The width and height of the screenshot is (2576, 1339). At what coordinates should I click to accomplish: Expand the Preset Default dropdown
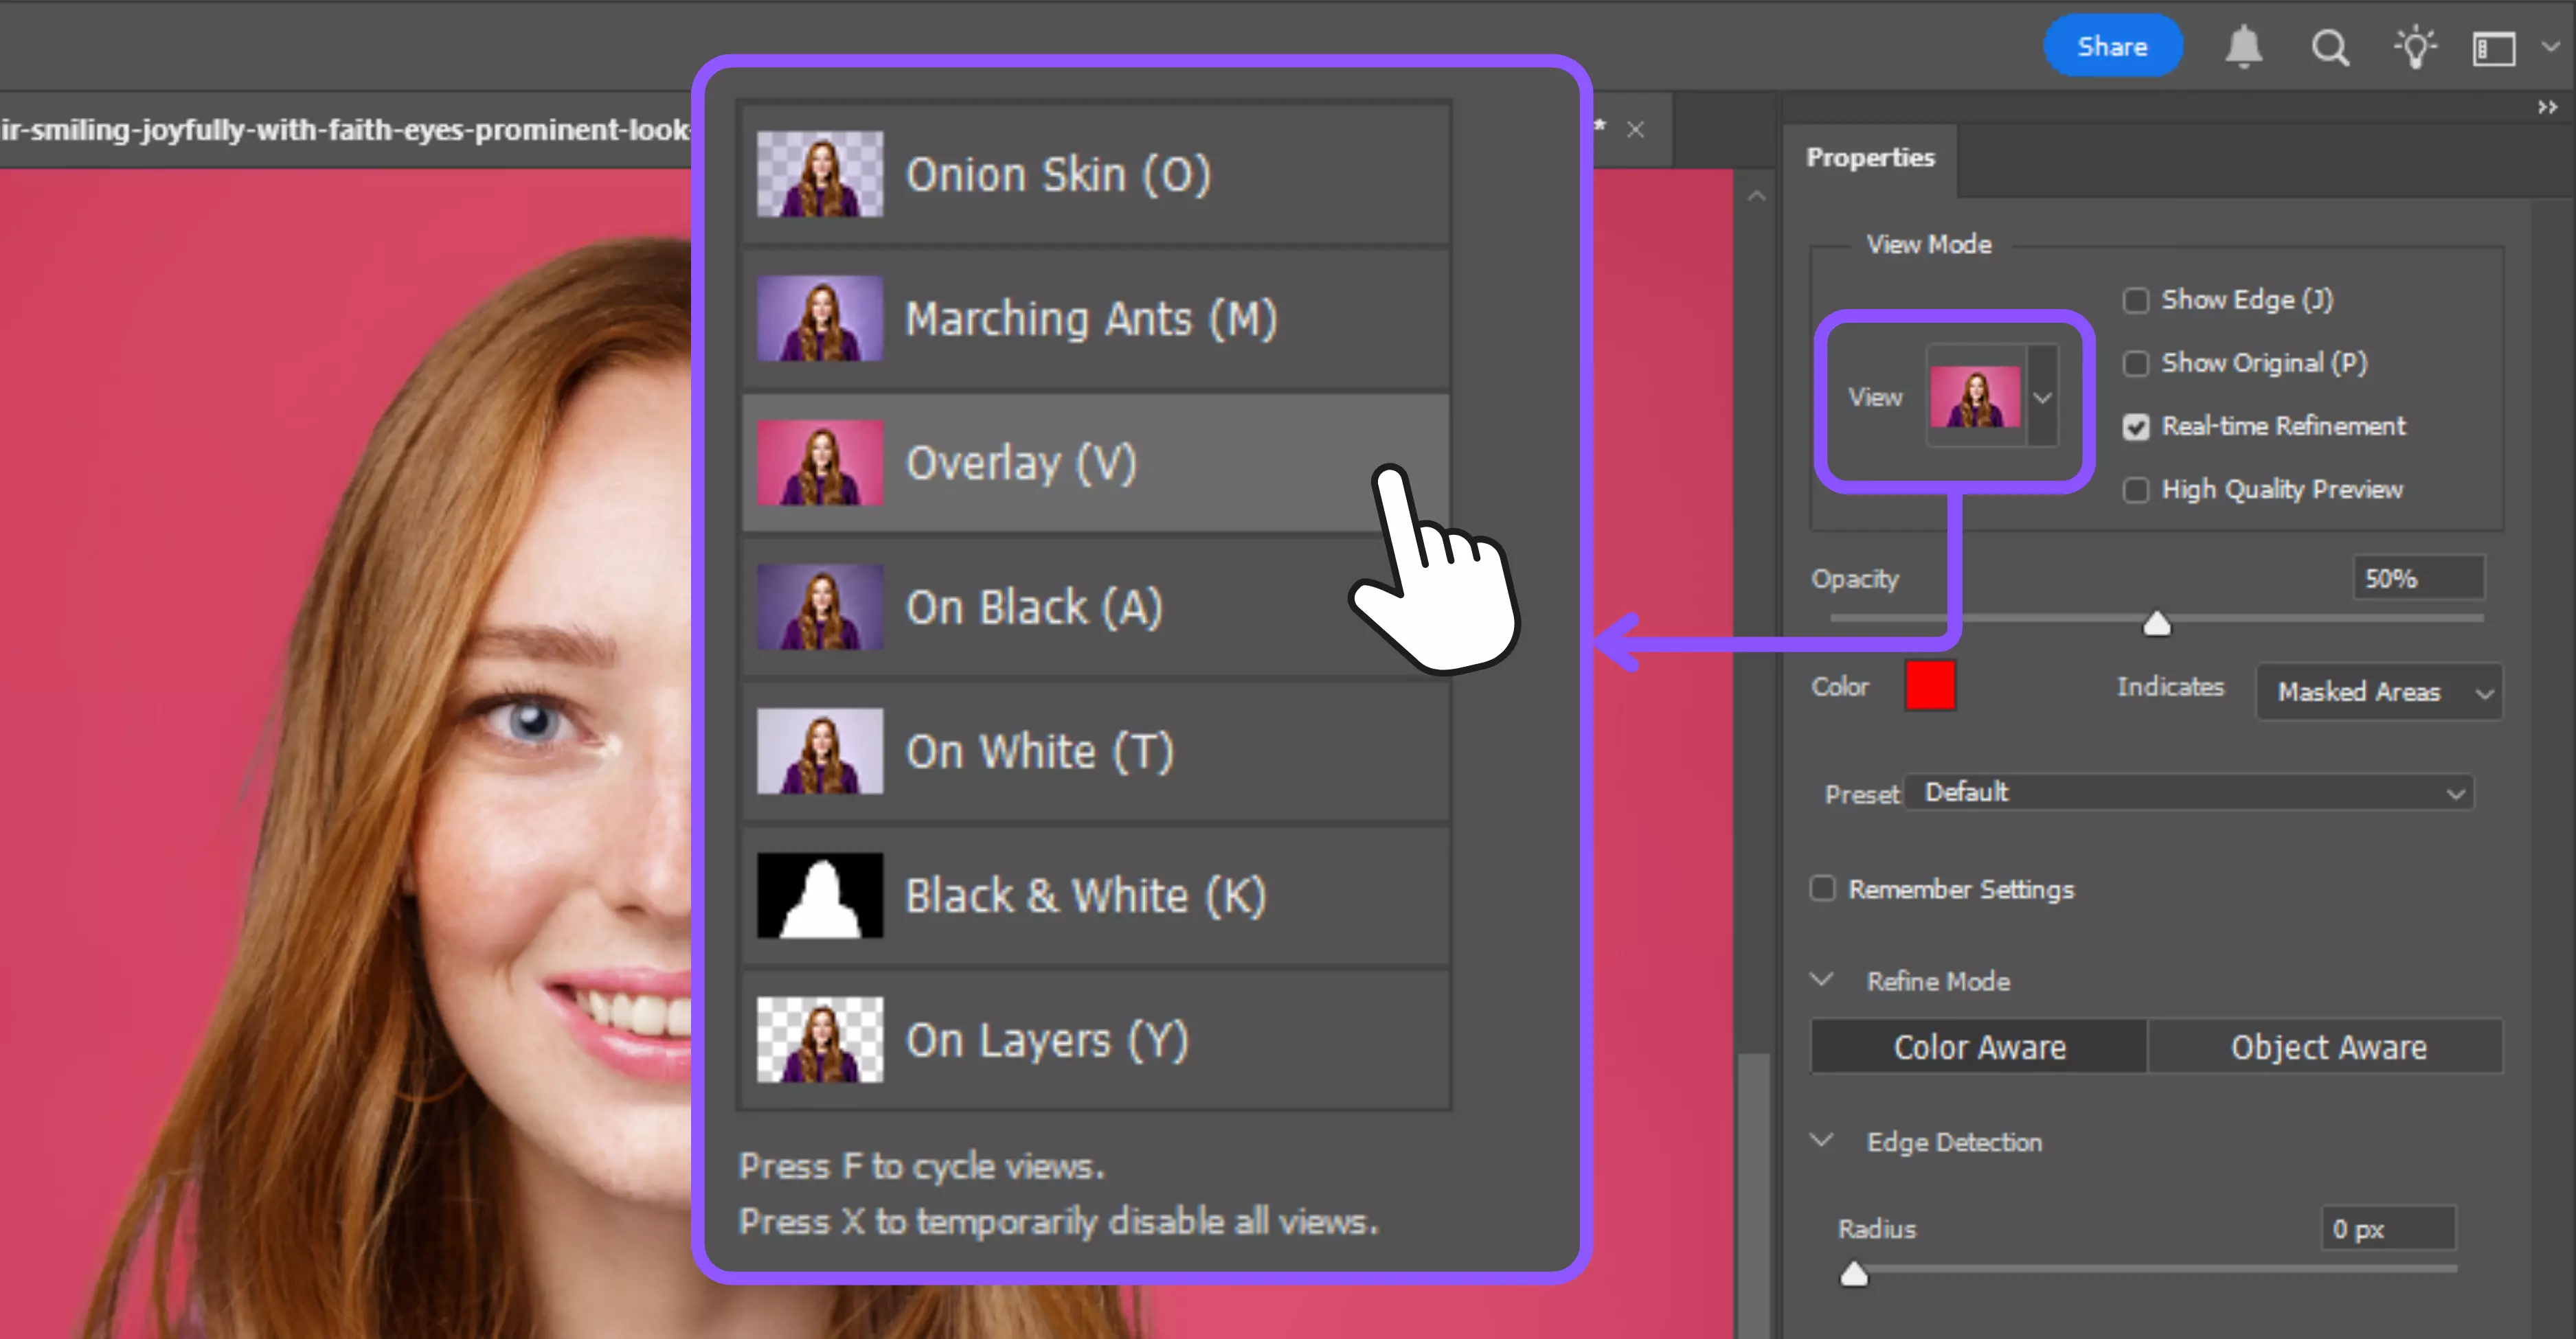(2188, 792)
